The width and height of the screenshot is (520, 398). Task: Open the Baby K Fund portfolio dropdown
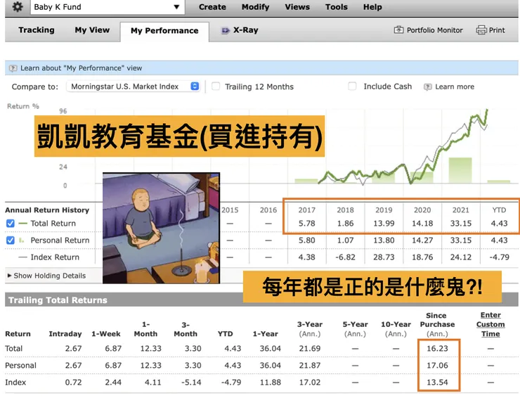click(108, 7)
